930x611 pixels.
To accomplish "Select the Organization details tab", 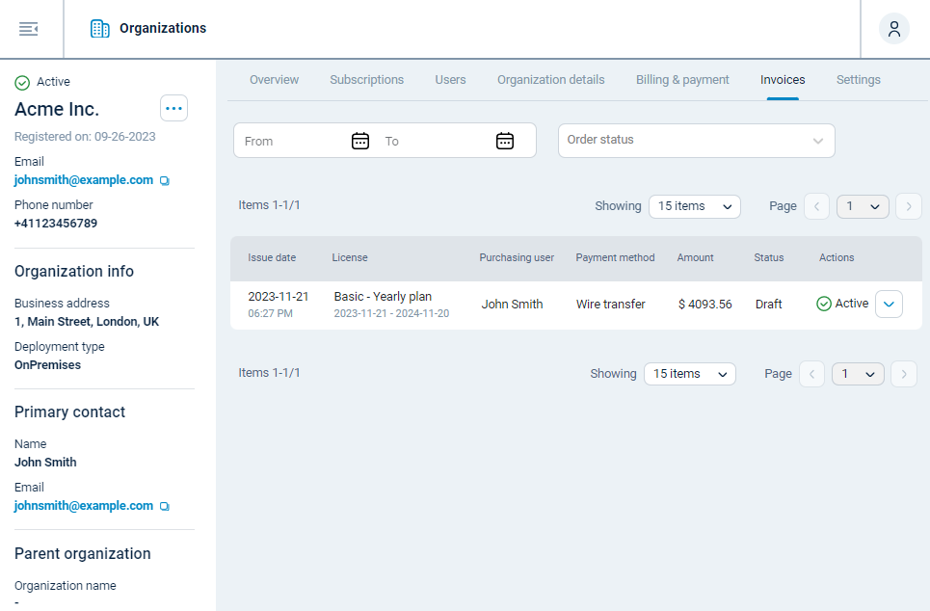I will [550, 79].
